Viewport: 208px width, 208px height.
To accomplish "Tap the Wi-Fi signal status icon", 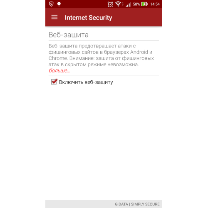I will coord(118,4).
